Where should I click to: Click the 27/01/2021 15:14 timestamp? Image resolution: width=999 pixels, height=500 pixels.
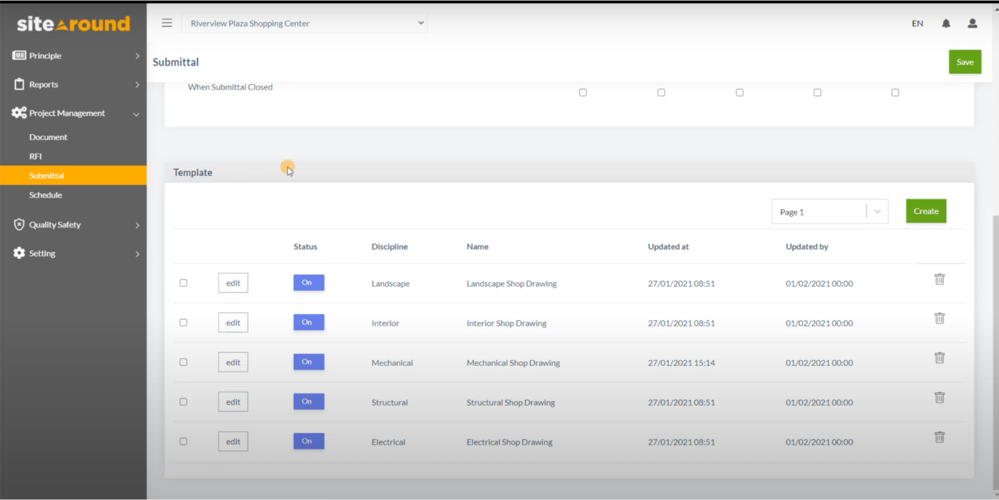pos(681,363)
